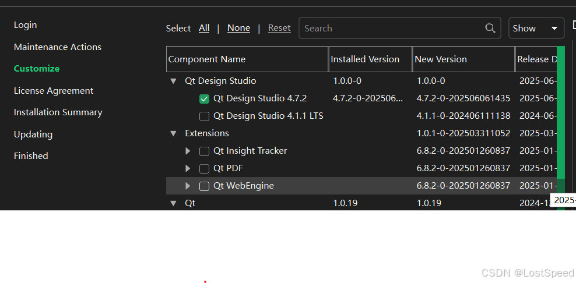This screenshot has width=576, height=283.
Task: Open the Installation Summary step
Action: pyautogui.click(x=58, y=112)
